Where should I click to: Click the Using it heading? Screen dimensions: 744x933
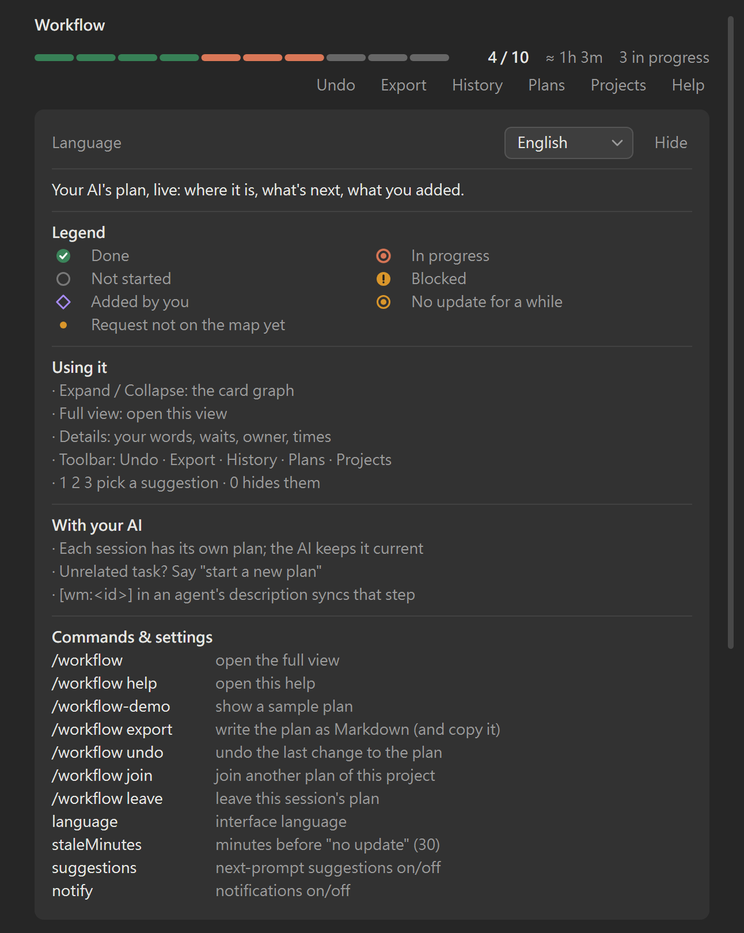tap(79, 368)
